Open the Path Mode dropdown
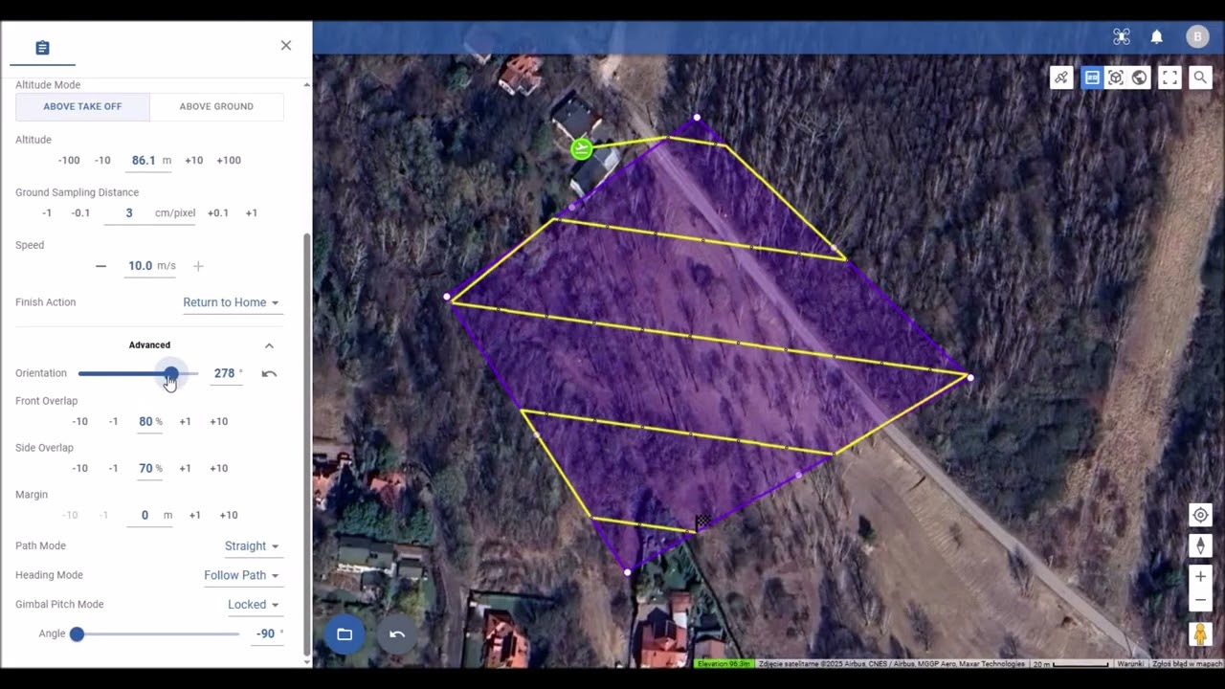This screenshot has height=689, width=1225. point(252,545)
